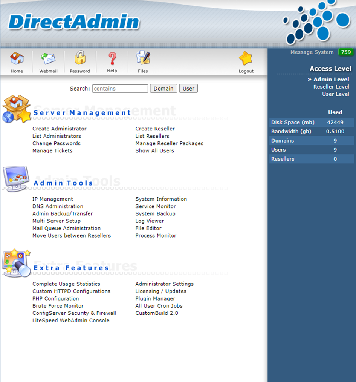Click the Extra Features section icon

(16, 263)
